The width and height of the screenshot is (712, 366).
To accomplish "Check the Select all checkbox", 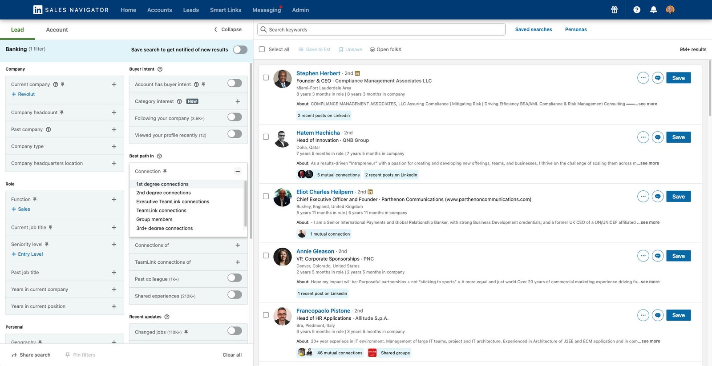I will pyautogui.click(x=262, y=49).
